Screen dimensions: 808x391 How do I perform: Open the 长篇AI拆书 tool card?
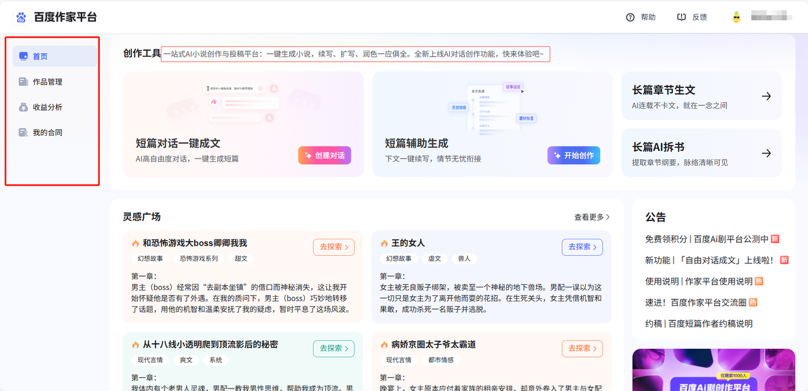(701, 153)
